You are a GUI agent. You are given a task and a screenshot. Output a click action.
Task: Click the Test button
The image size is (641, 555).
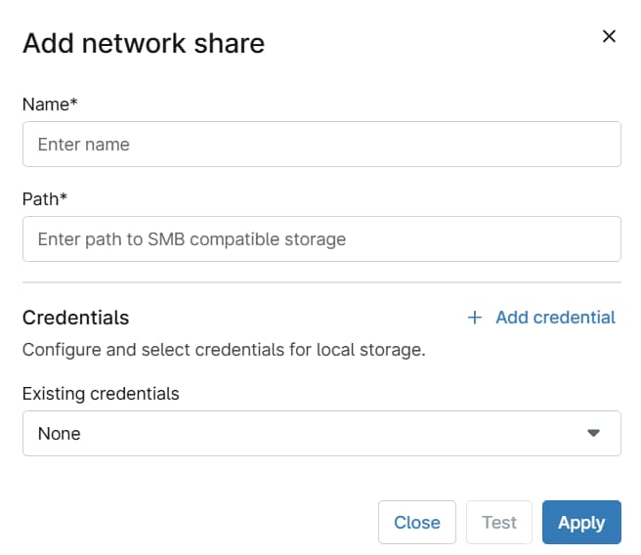pos(498,523)
